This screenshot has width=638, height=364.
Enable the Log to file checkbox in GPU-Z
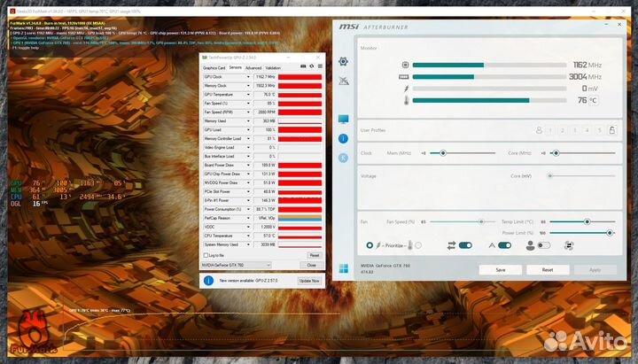[206, 255]
